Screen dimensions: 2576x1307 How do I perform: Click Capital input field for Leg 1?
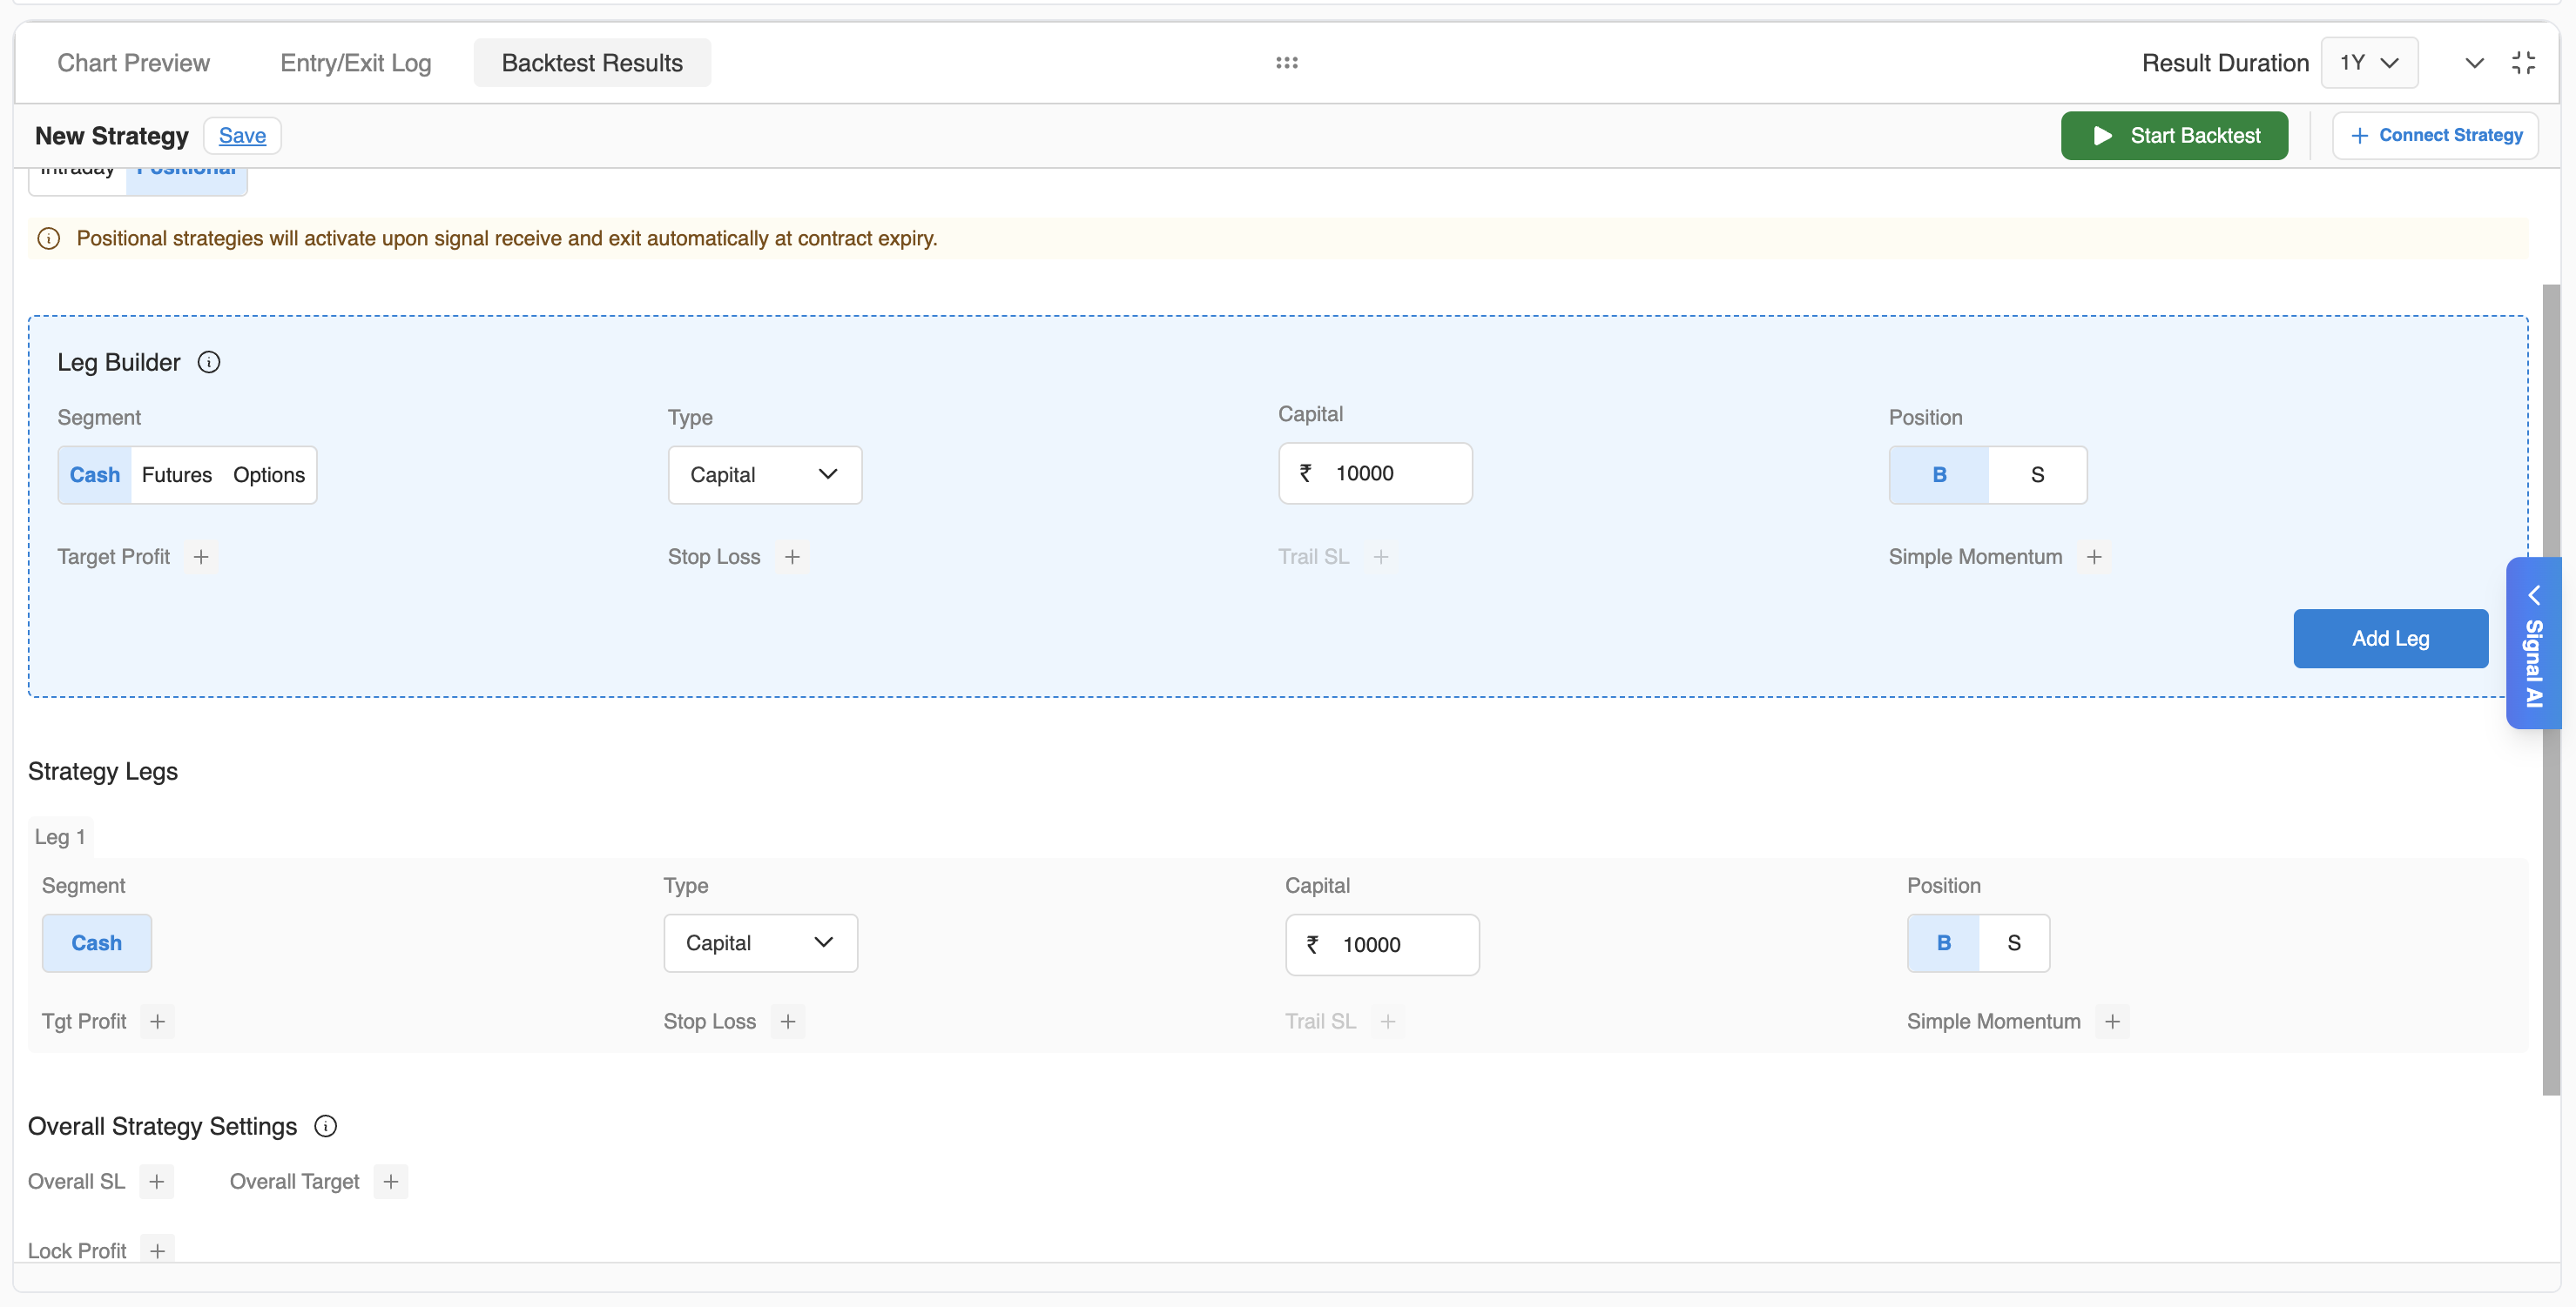[x=1382, y=944]
